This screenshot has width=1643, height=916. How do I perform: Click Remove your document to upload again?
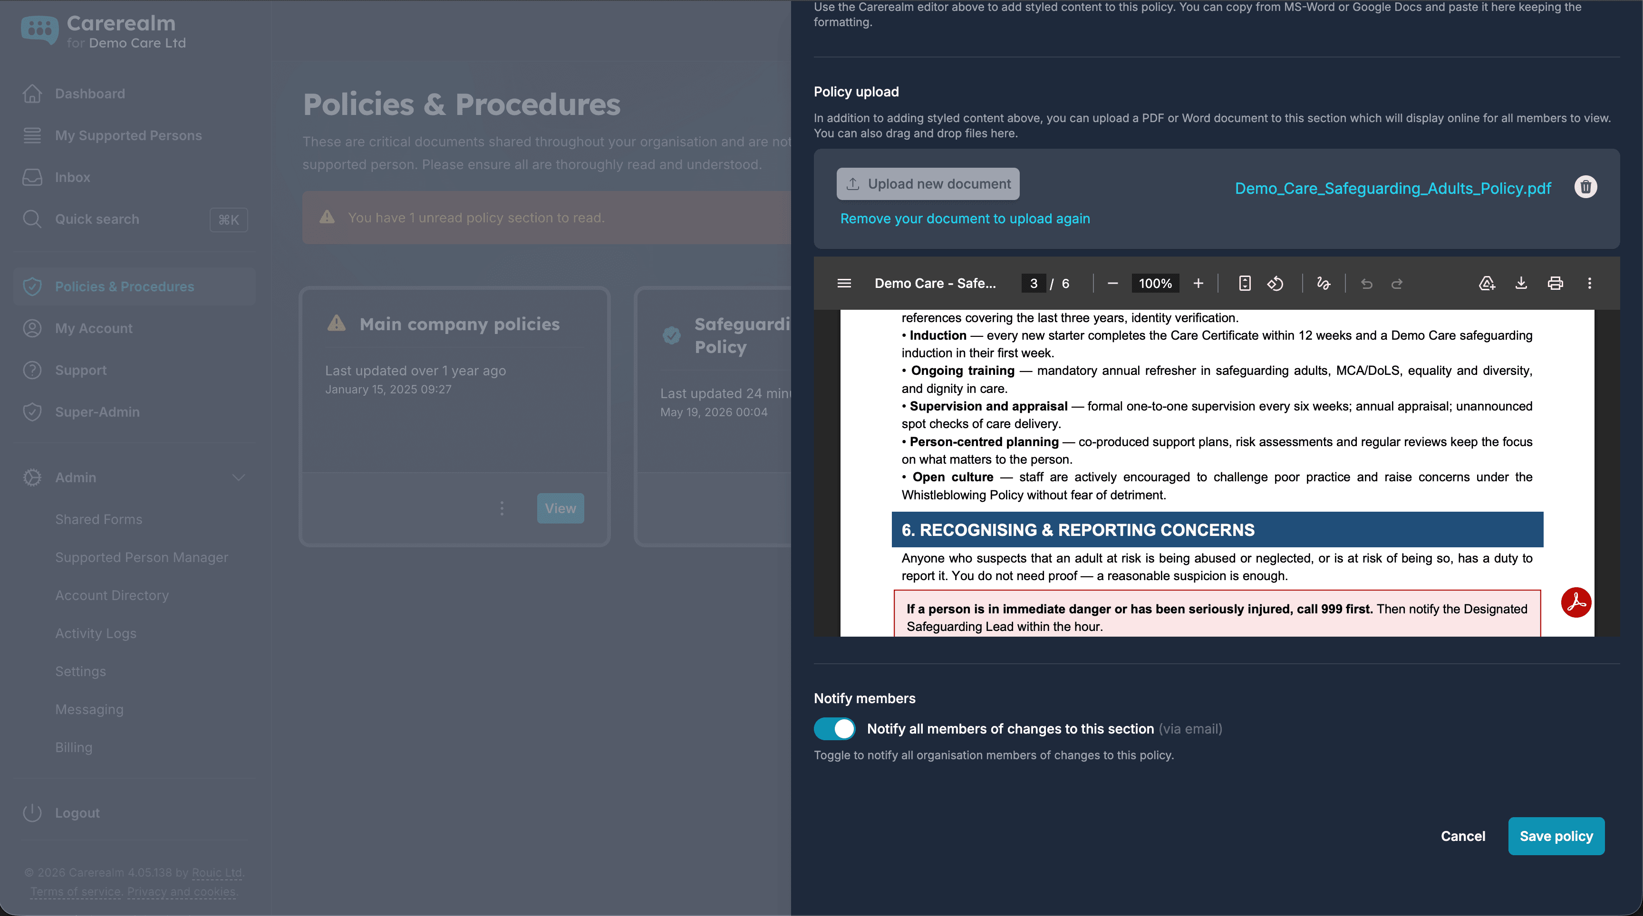click(965, 218)
